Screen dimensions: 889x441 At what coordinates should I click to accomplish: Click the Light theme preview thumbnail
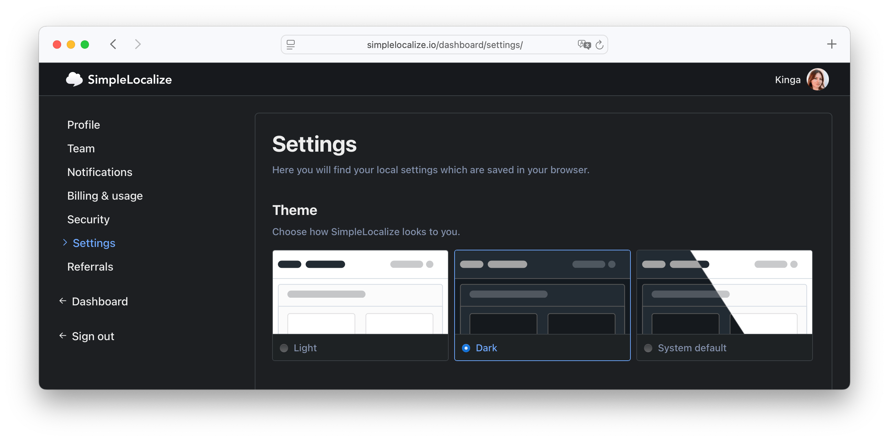pos(360,292)
